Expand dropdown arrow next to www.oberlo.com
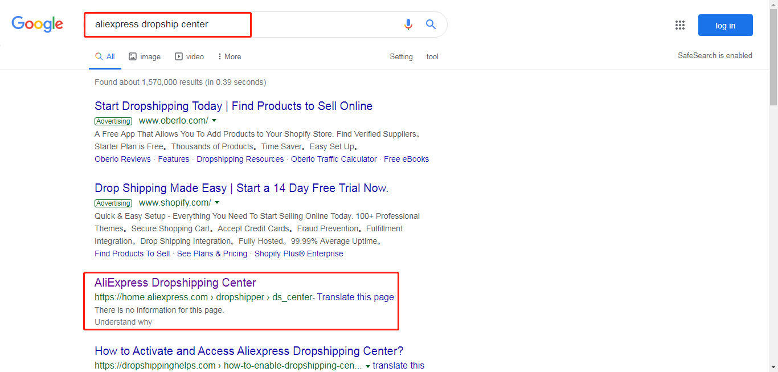Screen dimensions: 778x372 tap(214, 121)
